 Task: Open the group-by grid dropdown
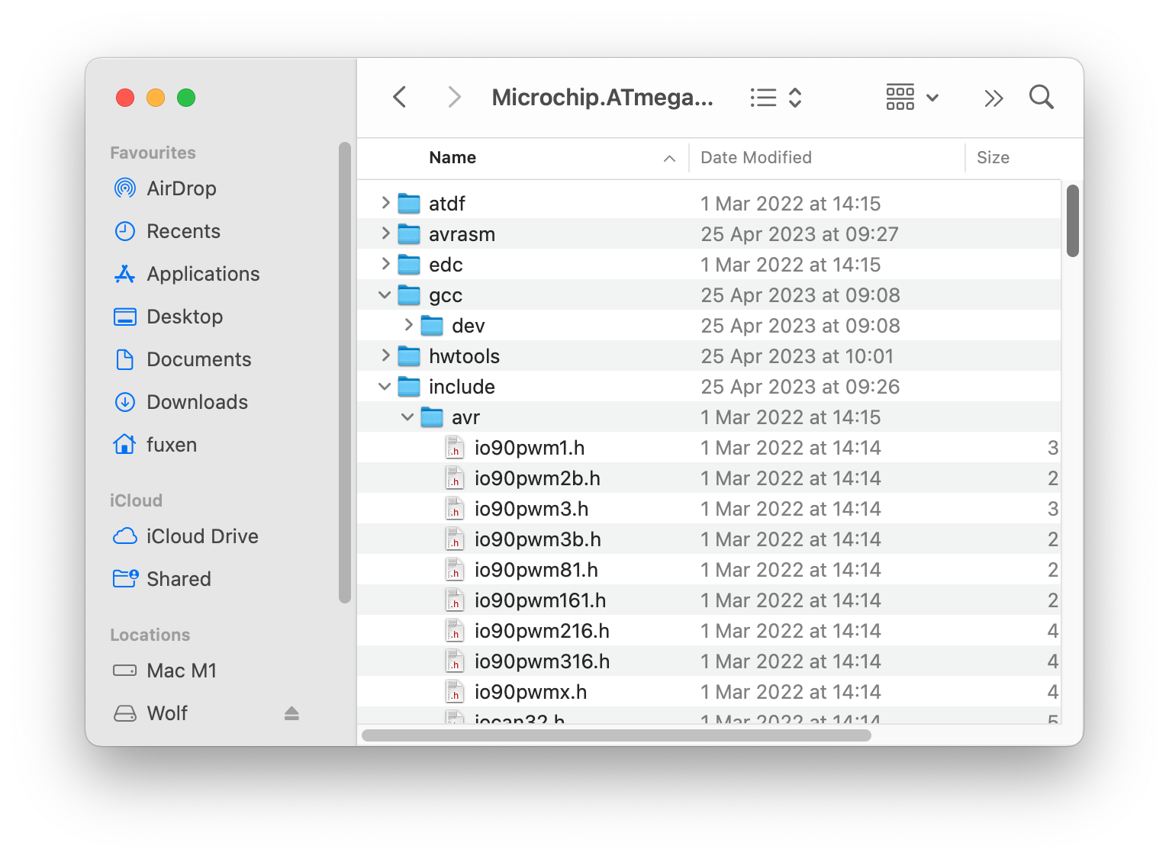tap(912, 98)
